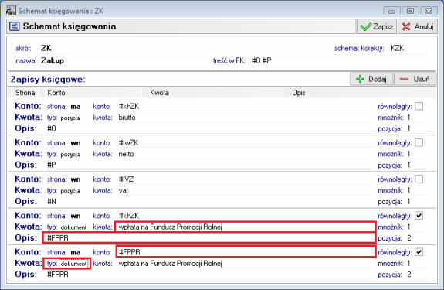Click the application icon in title bar

click(11, 11)
